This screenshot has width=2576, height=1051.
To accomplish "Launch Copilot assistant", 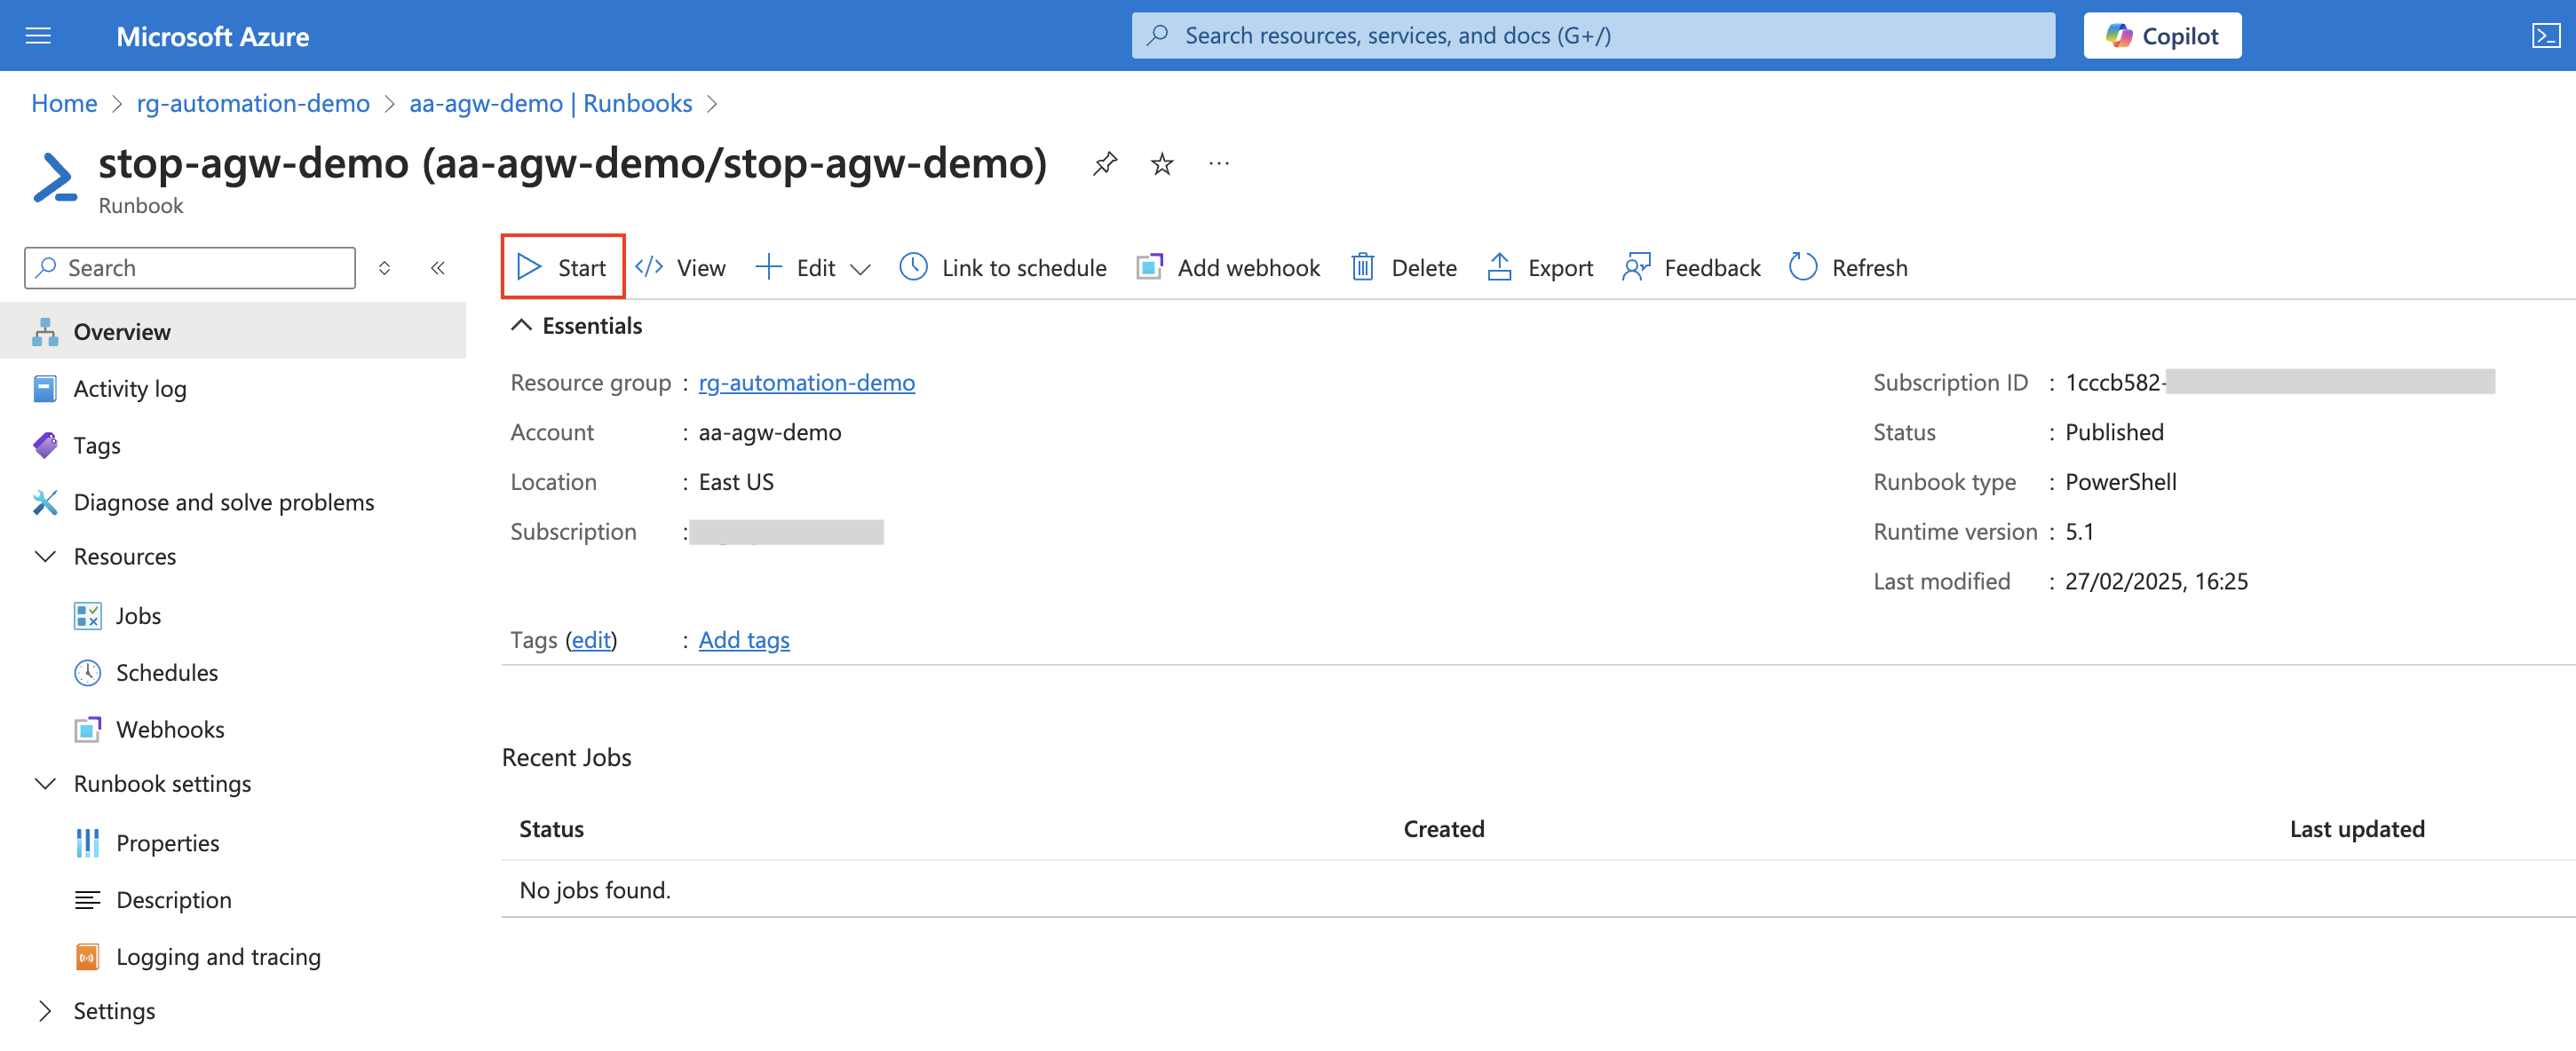I will pyautogui.click(x=2162, y=36).
